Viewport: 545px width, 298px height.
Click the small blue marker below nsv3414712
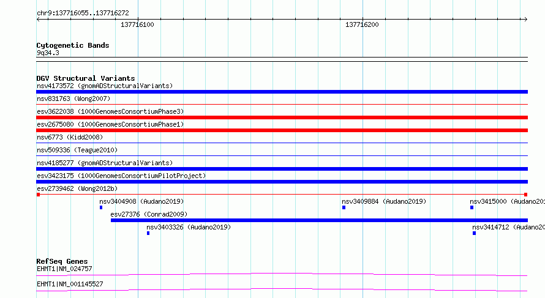coord(474,233)
